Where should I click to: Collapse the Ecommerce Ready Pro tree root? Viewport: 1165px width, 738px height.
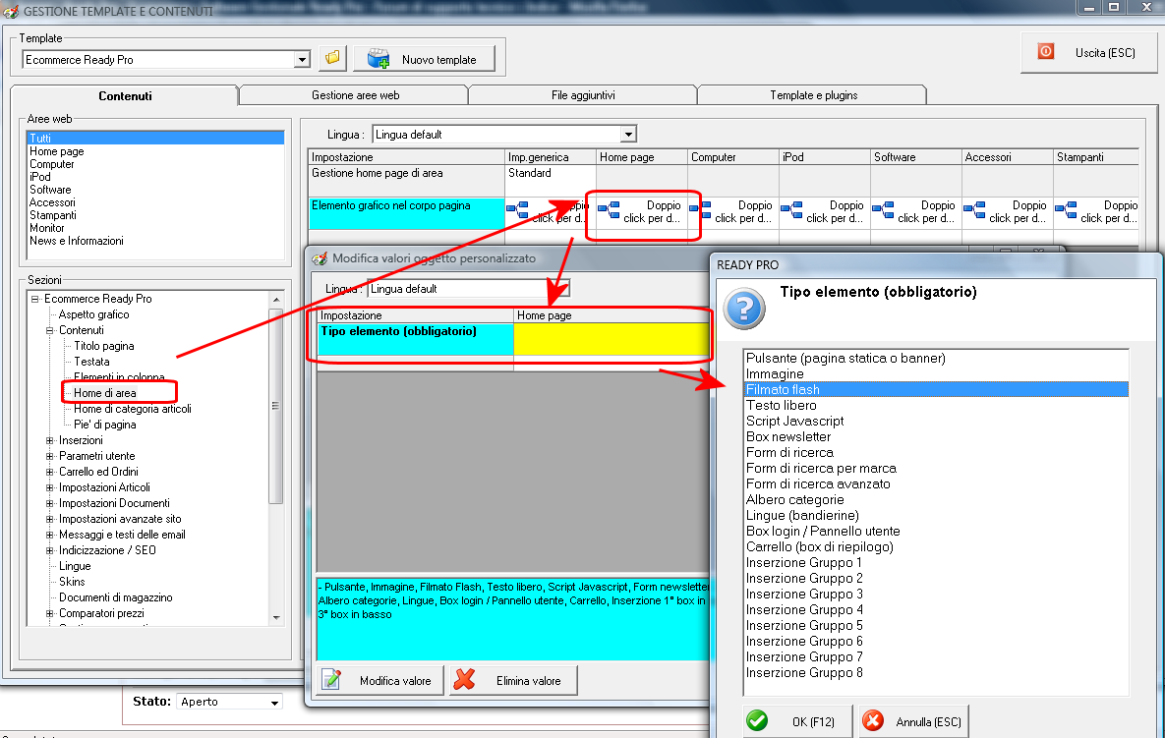tap(35, 299)
